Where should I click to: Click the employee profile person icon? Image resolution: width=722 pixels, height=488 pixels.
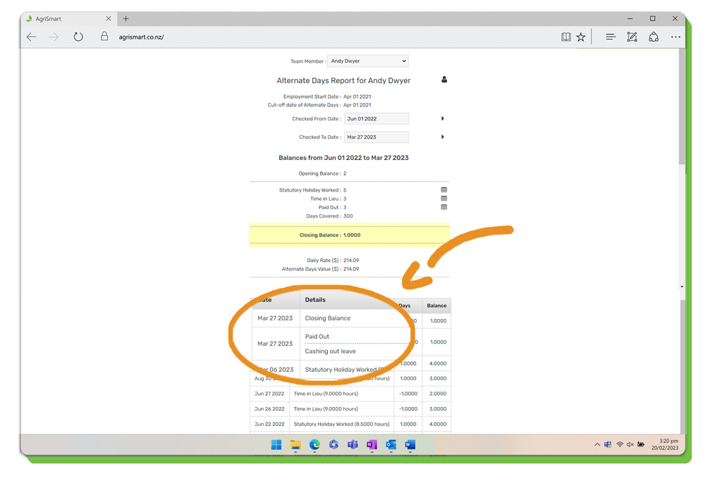444,80
